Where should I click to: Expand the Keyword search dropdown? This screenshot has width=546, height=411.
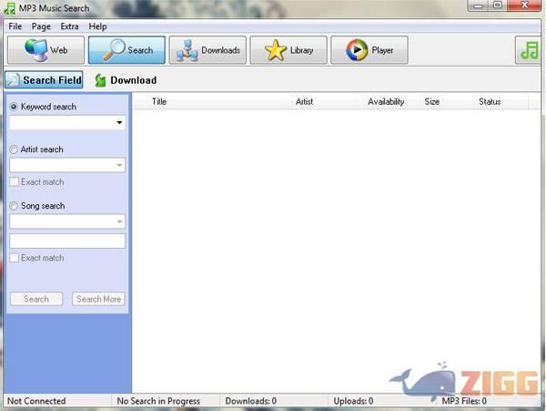pos(119,122)
